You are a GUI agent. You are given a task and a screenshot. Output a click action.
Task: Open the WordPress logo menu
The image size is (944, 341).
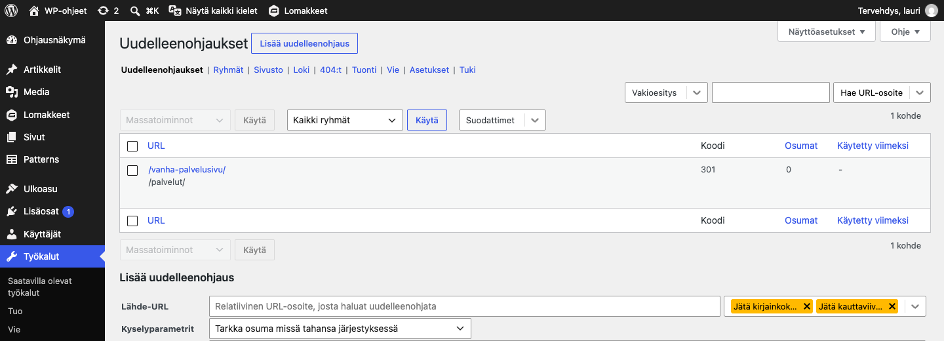11,10
